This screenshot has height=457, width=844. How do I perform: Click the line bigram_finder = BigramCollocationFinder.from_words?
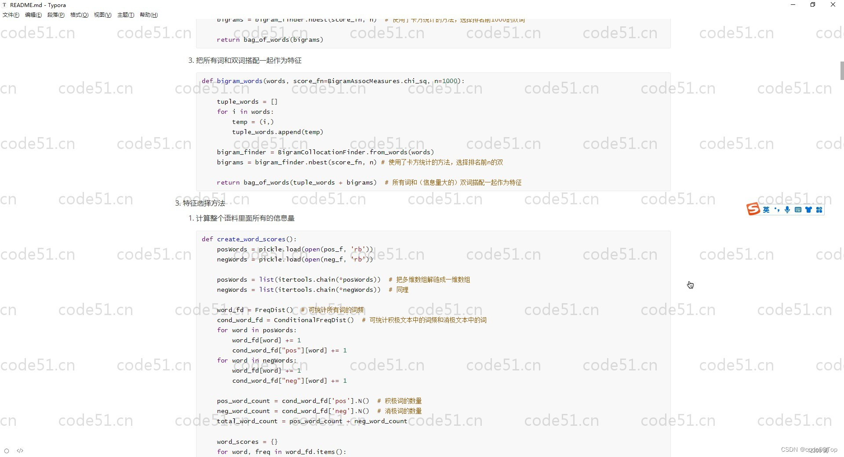click(325, 152)
